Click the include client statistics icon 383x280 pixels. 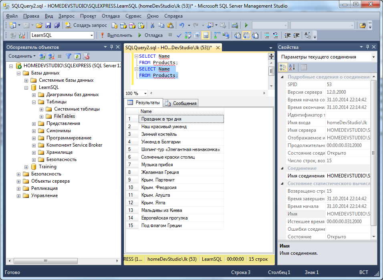click(x=226, y=35)
